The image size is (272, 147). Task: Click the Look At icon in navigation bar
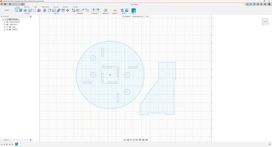click(x=128, y=140)
